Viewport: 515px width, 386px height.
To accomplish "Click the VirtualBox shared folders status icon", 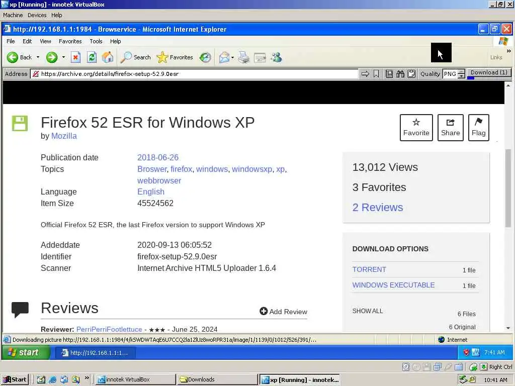I will click(459, 366).
